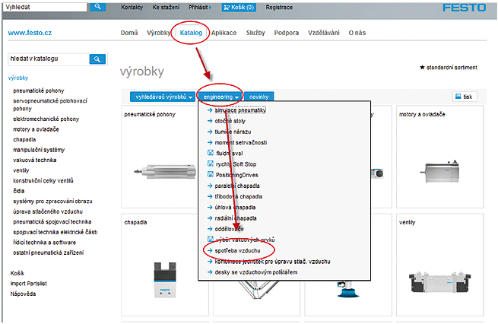
Task: Click the tisk print button
Action: [x=465, y=97]
